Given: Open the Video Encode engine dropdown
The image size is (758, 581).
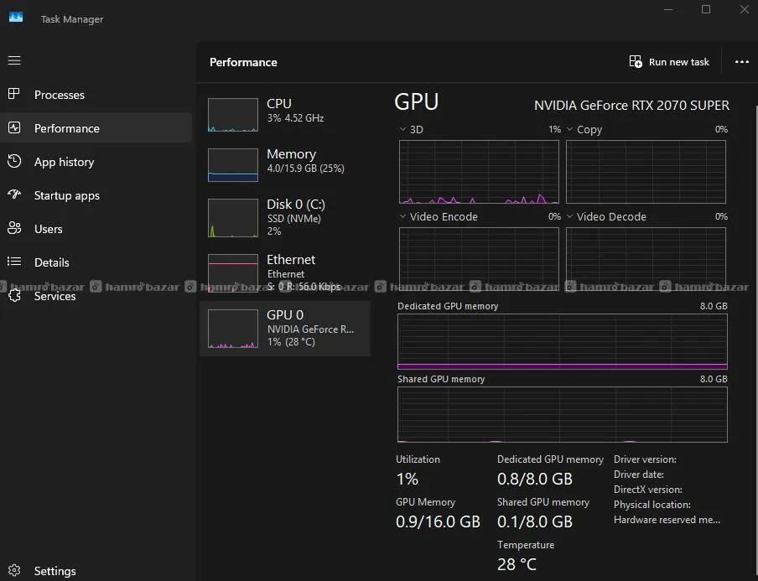Looking at the screenshot, I should pos(402,216).
